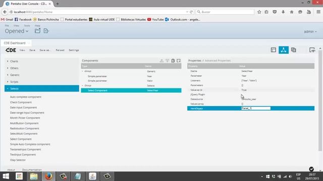Add Auto complete component
The image size is (323, 181).
pos(26,97)
